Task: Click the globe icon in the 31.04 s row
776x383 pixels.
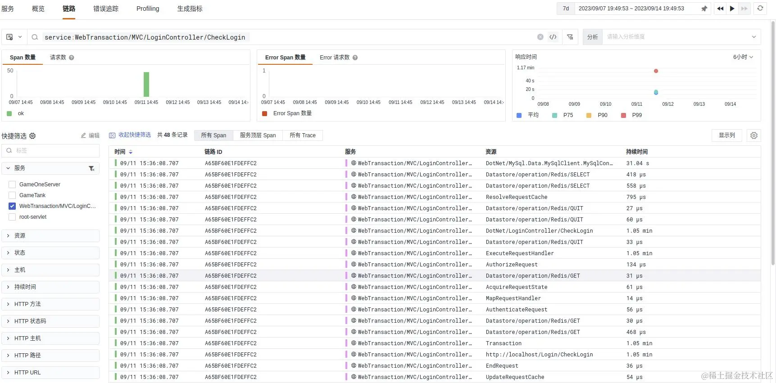Action: coord(354,163)
